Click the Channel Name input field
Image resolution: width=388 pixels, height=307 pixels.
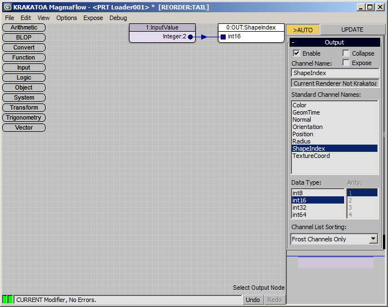click(335, 73)
